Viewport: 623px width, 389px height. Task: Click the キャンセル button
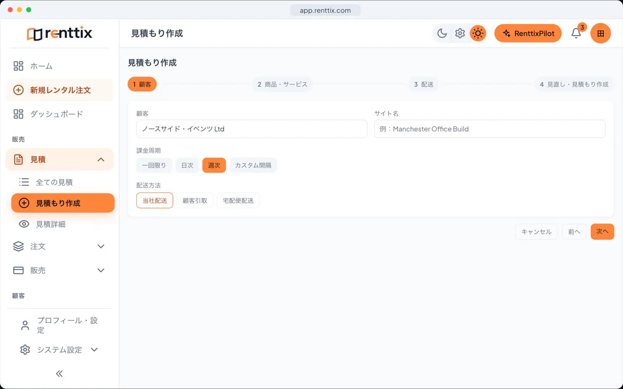tap(537, 232)
